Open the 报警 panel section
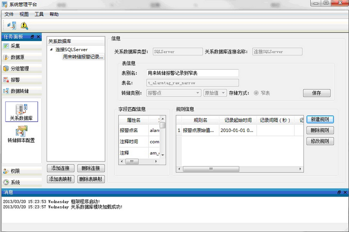 click(x=22, y=80)
